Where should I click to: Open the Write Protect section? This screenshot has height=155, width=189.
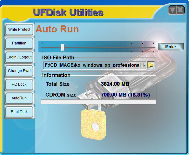(x=19, y=30)
